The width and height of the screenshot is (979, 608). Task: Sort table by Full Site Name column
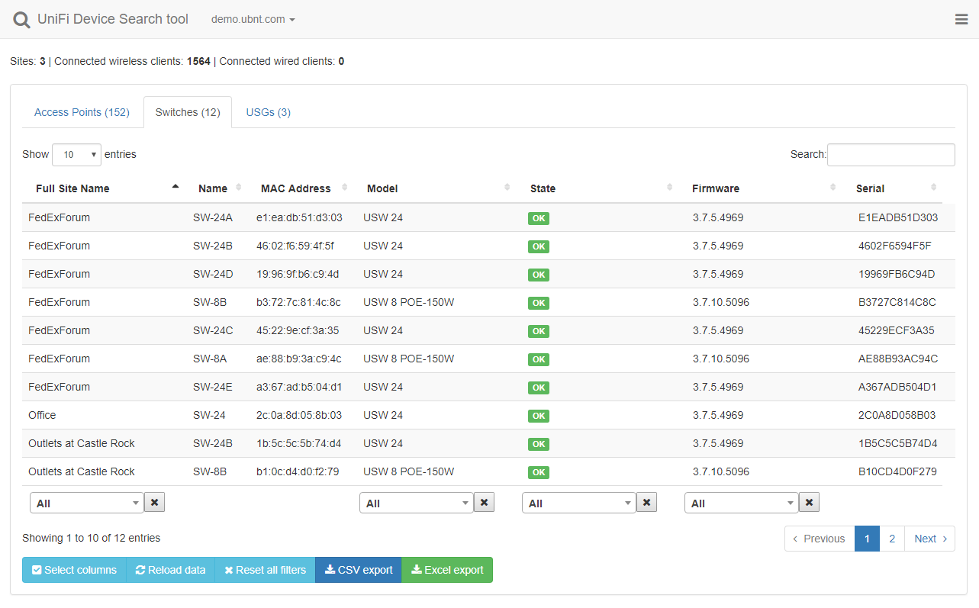(x=72, y=188)
